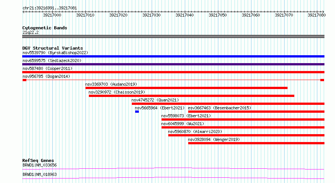Click ruler position 39217020
Screen dimensions: 335x183
[118, 15]
